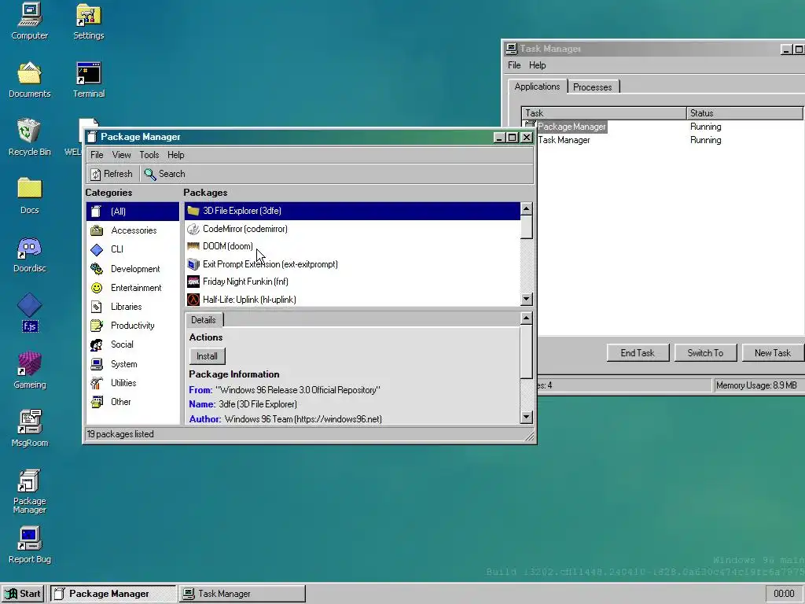Switch to the Details tab
This screenshot has height=604, width=805.
pos(204,320)
